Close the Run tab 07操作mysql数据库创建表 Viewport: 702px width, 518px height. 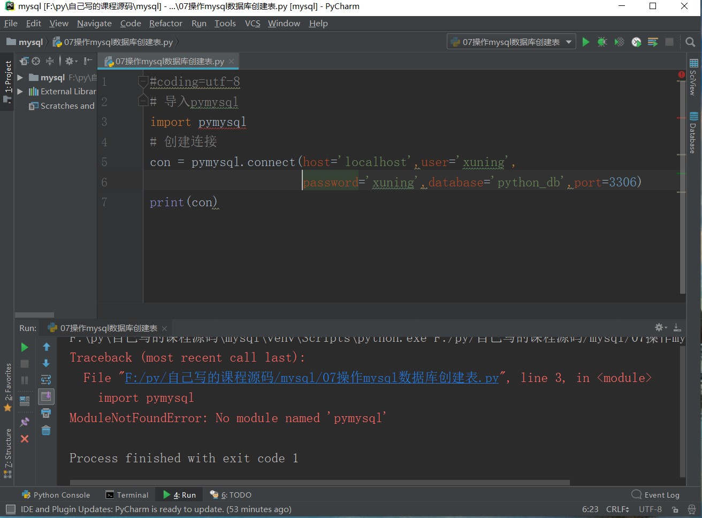(x=165, y=328)
